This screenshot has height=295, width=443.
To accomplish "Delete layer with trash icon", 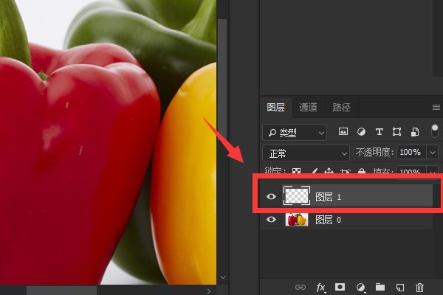I will [419, 287].
